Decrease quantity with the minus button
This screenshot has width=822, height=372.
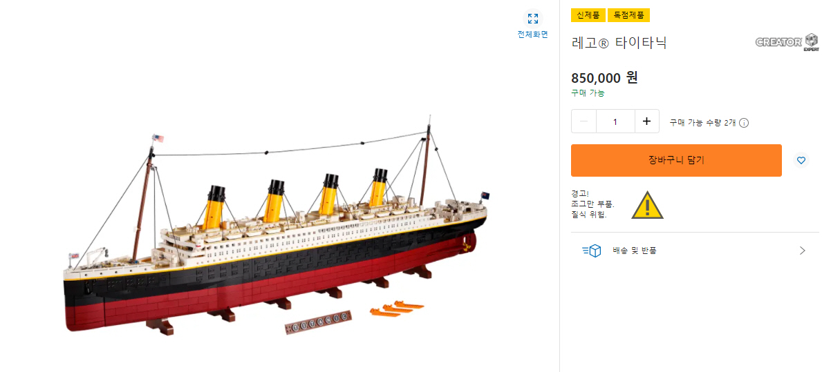584,121
